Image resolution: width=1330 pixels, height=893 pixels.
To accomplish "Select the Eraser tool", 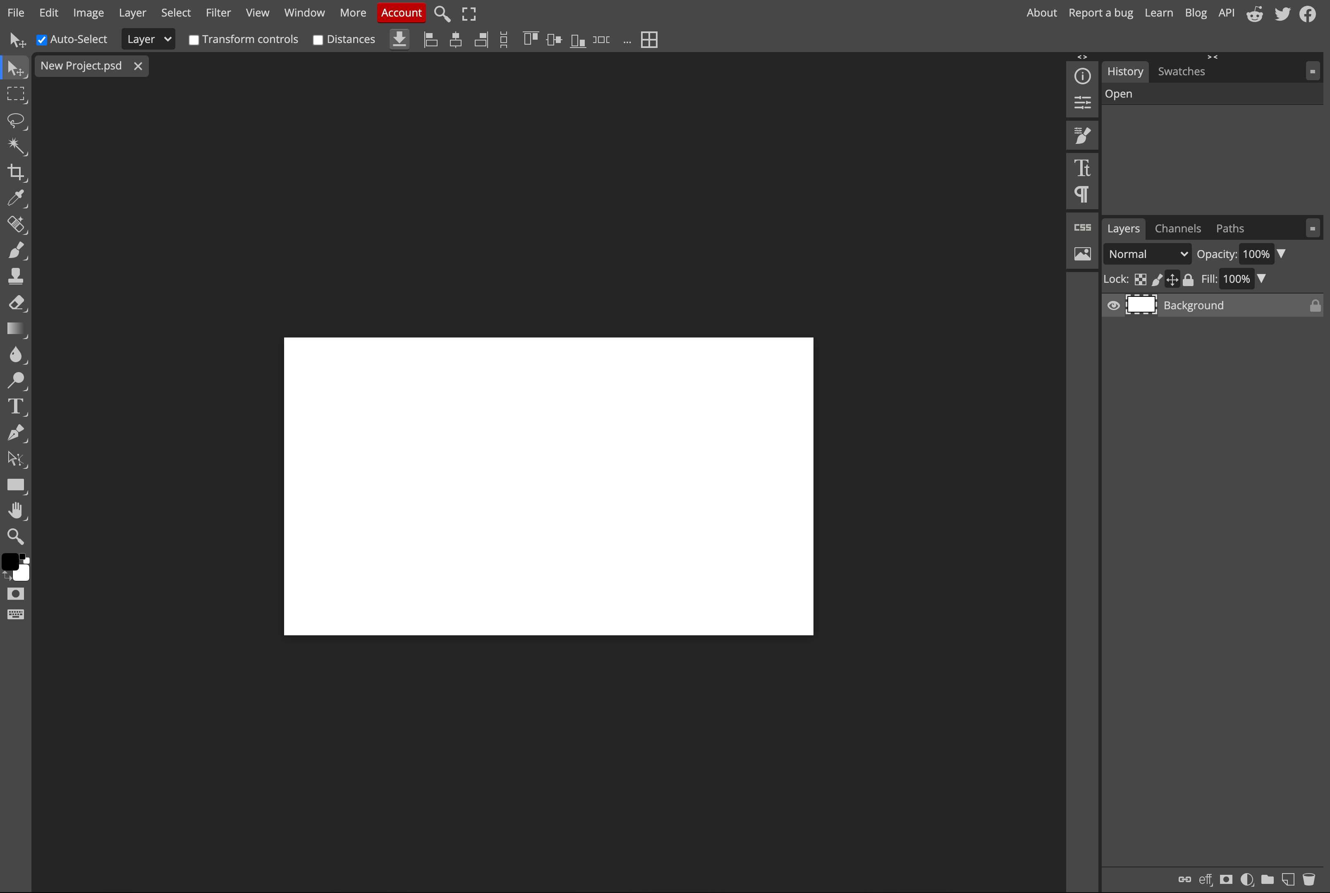I will pos(16,302).
